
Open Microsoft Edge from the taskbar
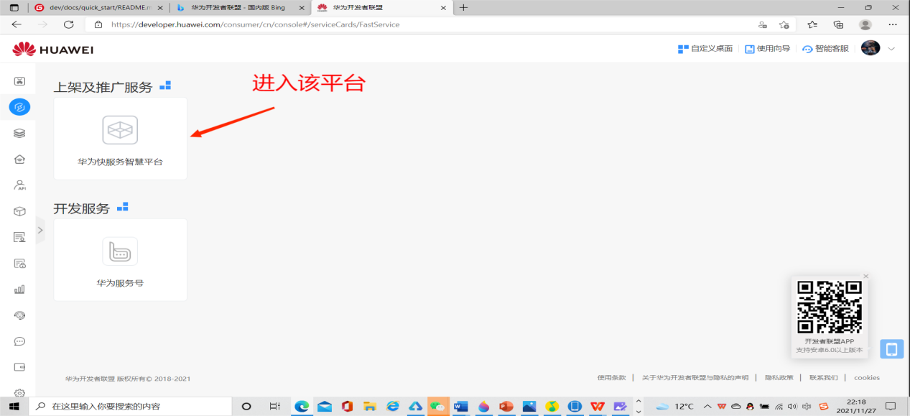click(302, 406)
